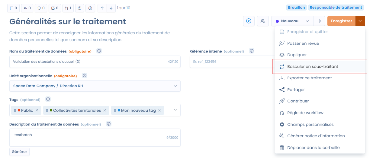Choose Dupliquer from the menu
The image size is (373, 158).
tap(297, 55)
